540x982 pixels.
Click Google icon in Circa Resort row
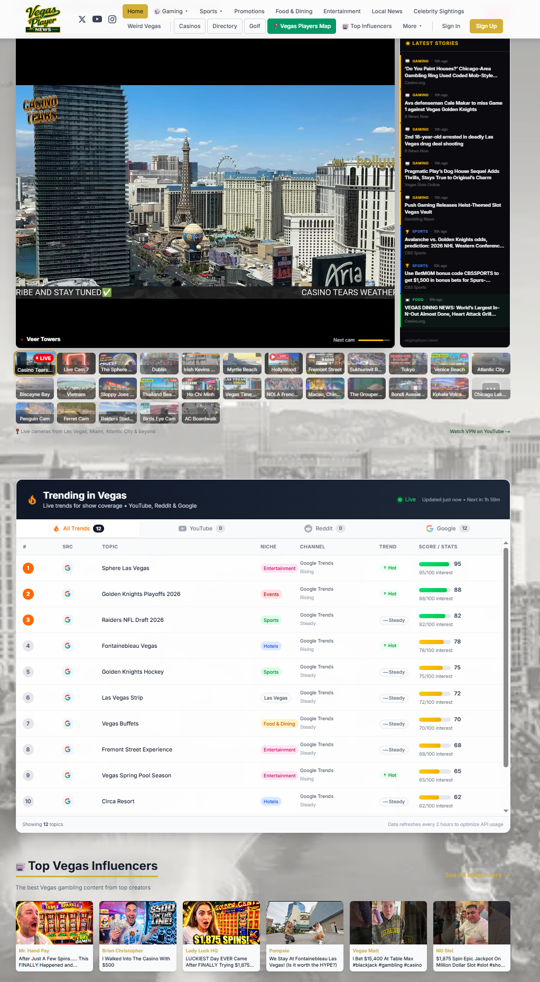[x=68, y=801]
